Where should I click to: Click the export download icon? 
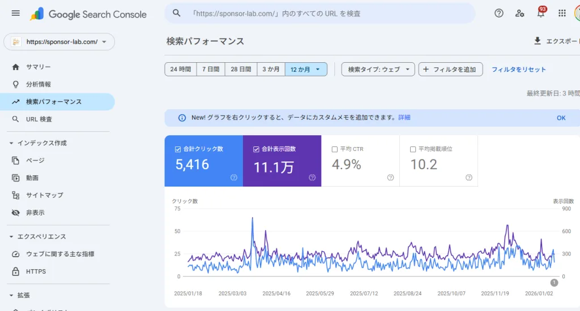pos(538,41)
